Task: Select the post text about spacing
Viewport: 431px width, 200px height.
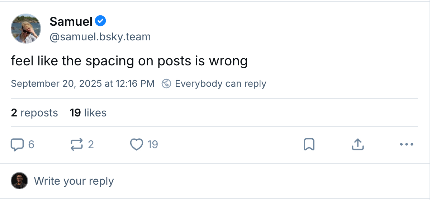Action: (x=129, y=61)
